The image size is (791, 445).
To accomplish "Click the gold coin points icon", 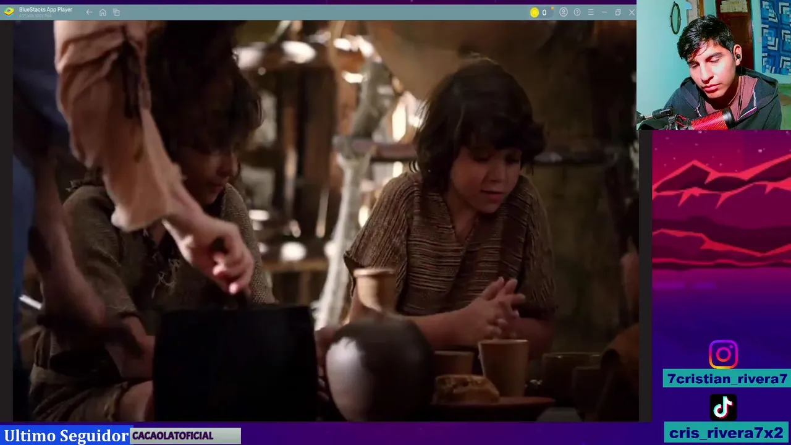I will pyautogui.click(x=535, y=12).
